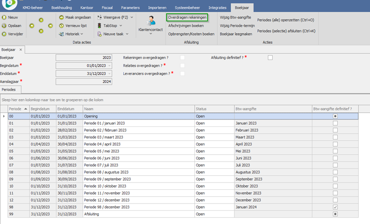Screen dimensions: 370x224
Task: Toggle Btw-aangifte definitief for Periode 01
Action: 335,123
